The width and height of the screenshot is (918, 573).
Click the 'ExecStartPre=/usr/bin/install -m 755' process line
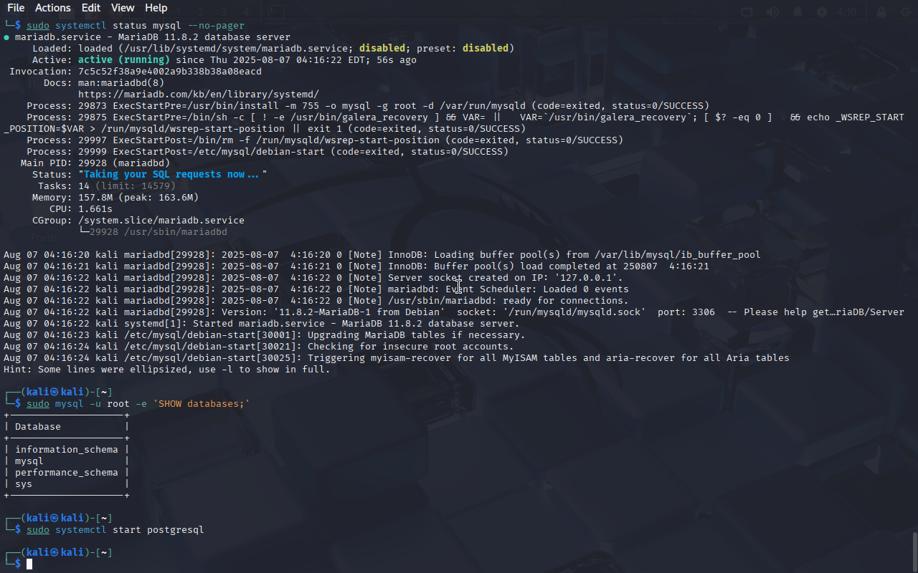(x=368, y=106)
